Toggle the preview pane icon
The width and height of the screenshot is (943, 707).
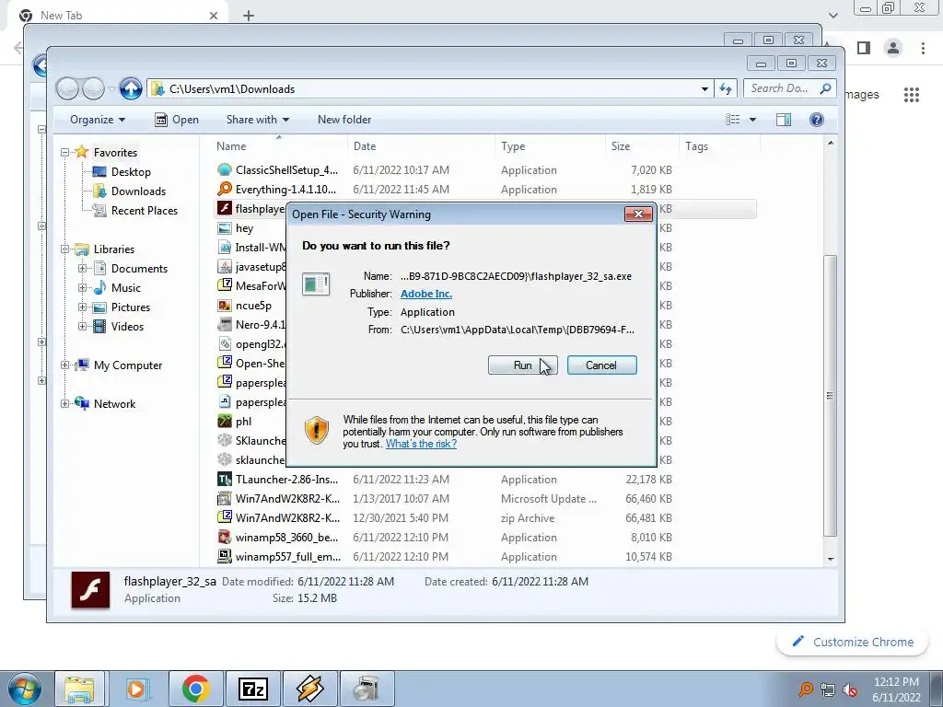tap(784, 120)
